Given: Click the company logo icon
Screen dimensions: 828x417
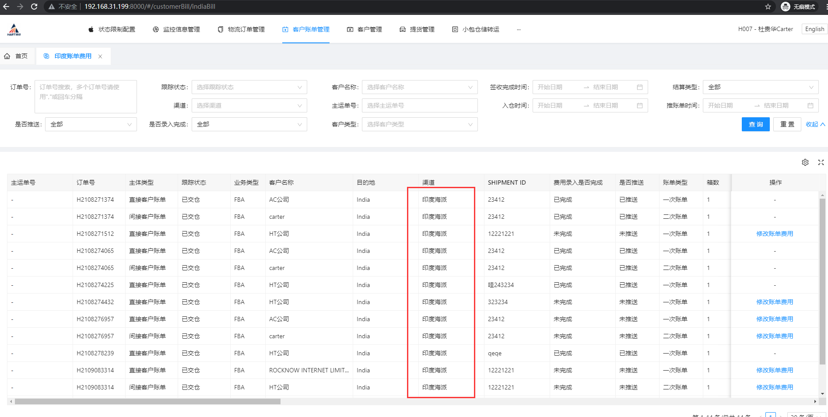Looking at the screenshot, I should [14, 30].
